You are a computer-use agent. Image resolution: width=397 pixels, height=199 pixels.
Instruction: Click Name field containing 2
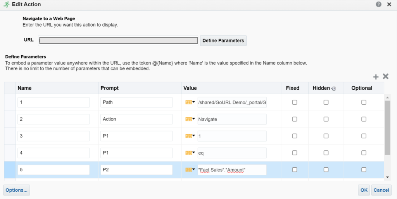[x=54, y=119]
